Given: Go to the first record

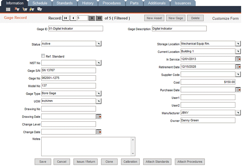Looking at the screenshot, I should 65,18.
